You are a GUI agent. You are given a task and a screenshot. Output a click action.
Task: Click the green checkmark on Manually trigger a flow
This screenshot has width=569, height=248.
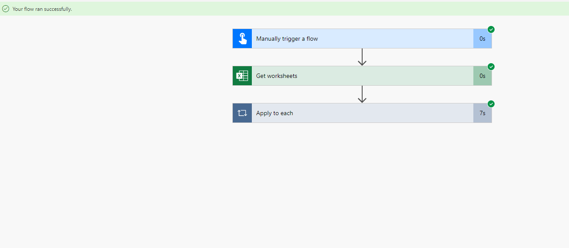491,29
